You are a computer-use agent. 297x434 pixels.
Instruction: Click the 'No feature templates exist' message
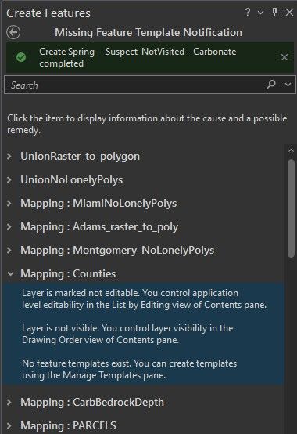pos(130,369)
